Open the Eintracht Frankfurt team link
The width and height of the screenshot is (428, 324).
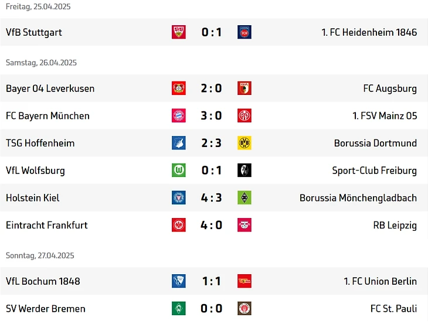click(x=47, y=225)
